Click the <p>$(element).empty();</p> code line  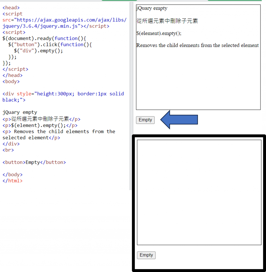point(40,125)
